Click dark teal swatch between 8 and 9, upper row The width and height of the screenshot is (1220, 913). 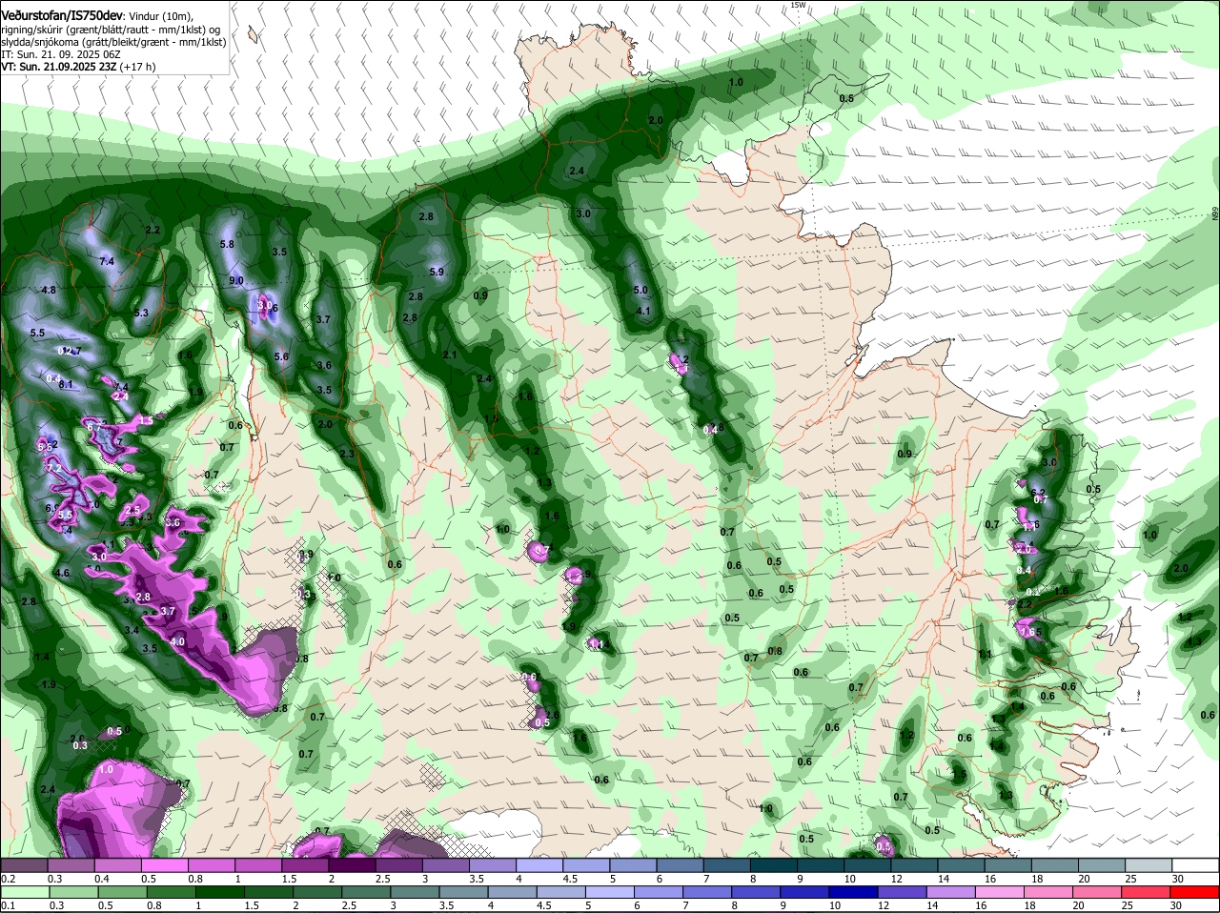(774, 864)
